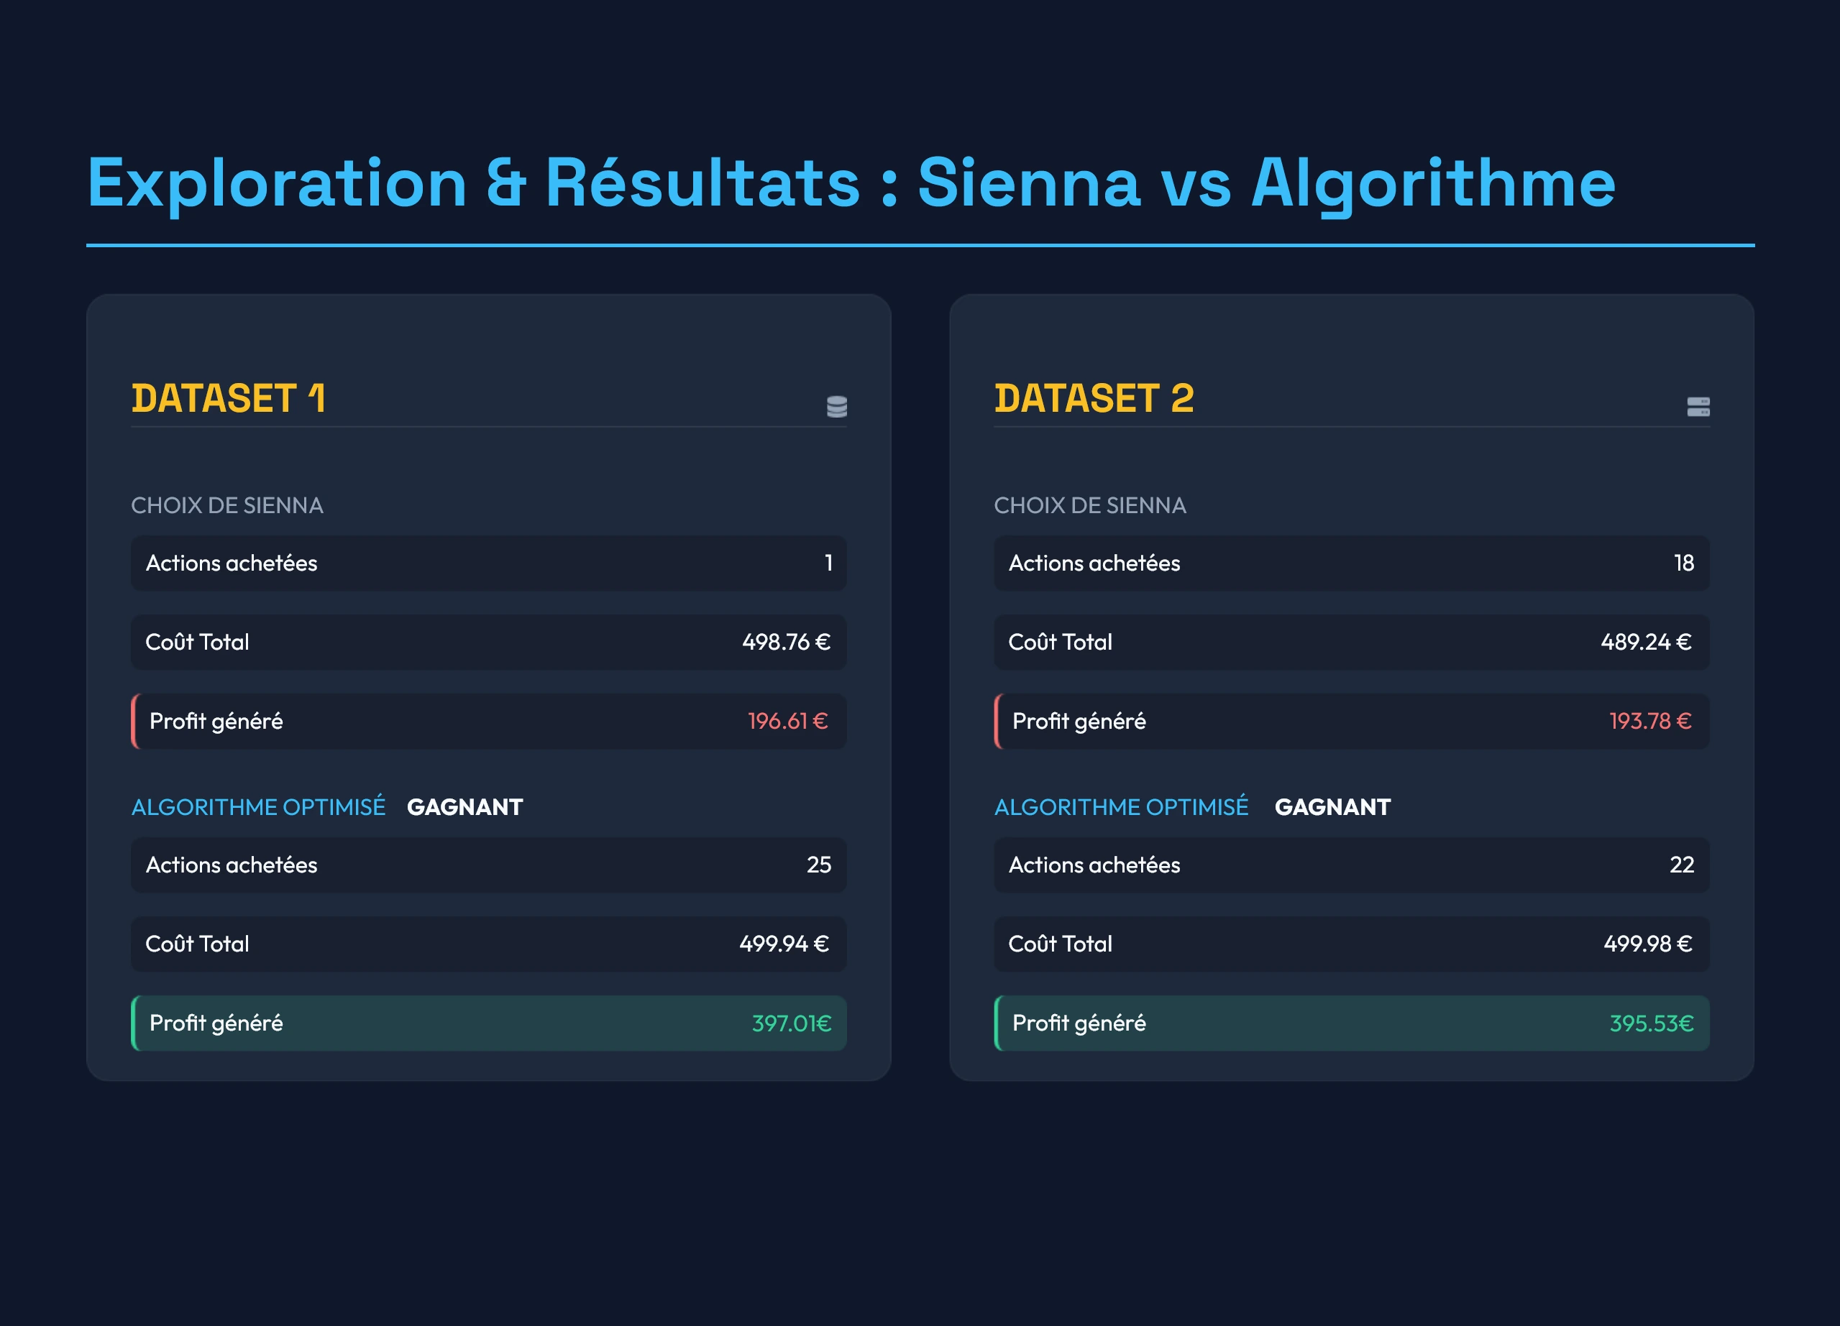The width and height of the screenshot is (1840, 1326).
Task: Select Dataset 1 Sienna Actions achetées row
Action: pyautogui.click(x=488, y=563)
